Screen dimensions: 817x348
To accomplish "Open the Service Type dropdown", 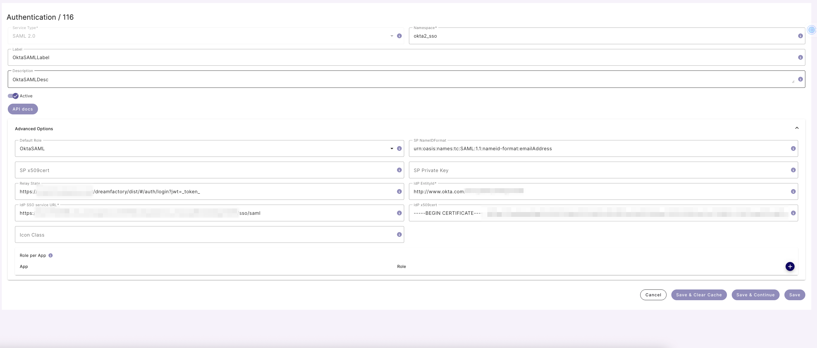I will coord(392,36).
